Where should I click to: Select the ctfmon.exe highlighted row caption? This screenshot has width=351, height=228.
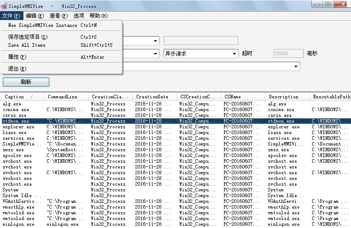point(15,121)
